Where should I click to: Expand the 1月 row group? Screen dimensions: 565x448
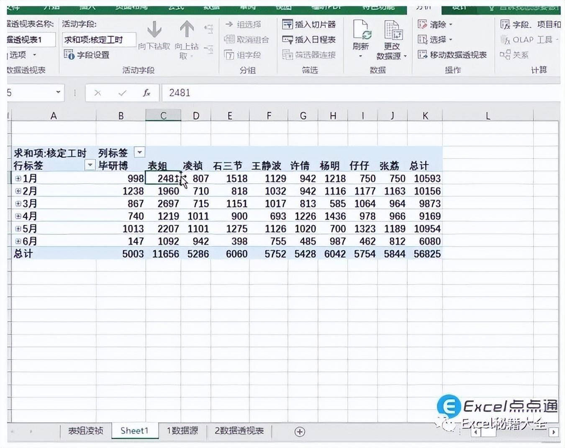[18, 178]
